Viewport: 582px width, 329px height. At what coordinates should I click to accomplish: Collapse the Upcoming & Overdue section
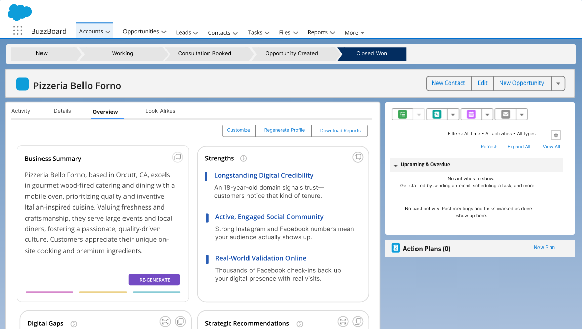pos(396,165)
